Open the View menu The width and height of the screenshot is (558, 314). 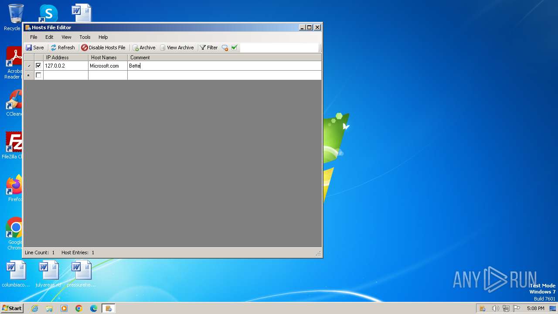pos(66,37)
